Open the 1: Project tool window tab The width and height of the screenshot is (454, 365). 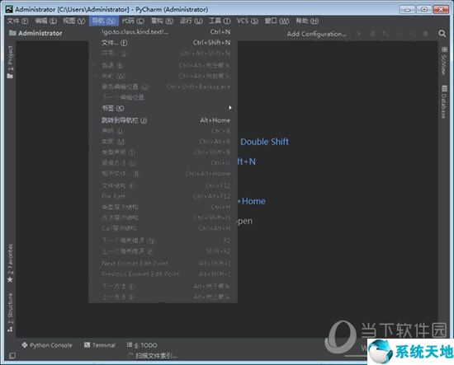[x=10, y=58]
